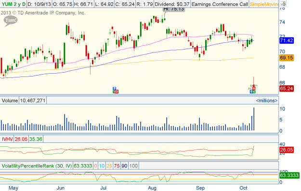Click the open price O: 65.75
Image resolution: width=301 pixels, height=191 pixels.
point(63,4)
